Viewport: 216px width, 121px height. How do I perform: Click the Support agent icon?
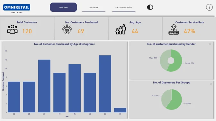174,29
